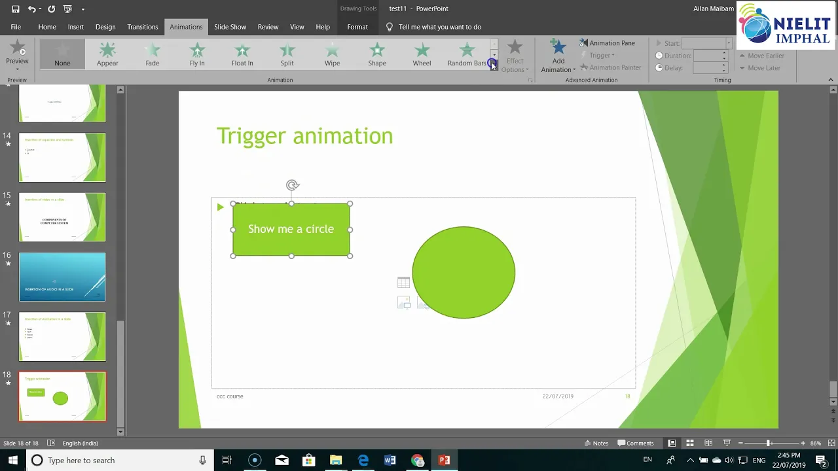Open Customize Quick Access Toolbar dropdown
This screenshot has width=838, height=471.
(82, 9)
